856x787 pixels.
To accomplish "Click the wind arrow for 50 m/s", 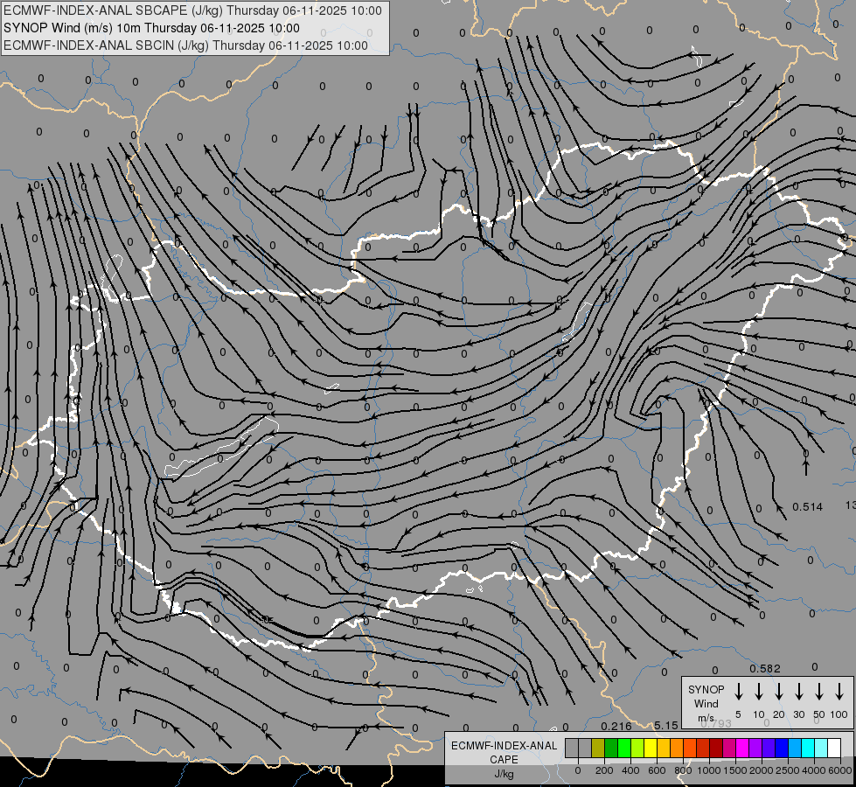I will tap(819, 692).
